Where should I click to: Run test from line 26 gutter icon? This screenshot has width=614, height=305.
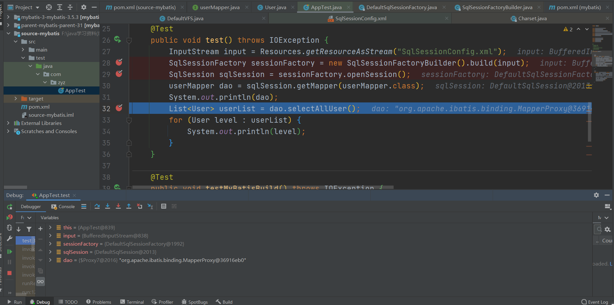point(118,40)
